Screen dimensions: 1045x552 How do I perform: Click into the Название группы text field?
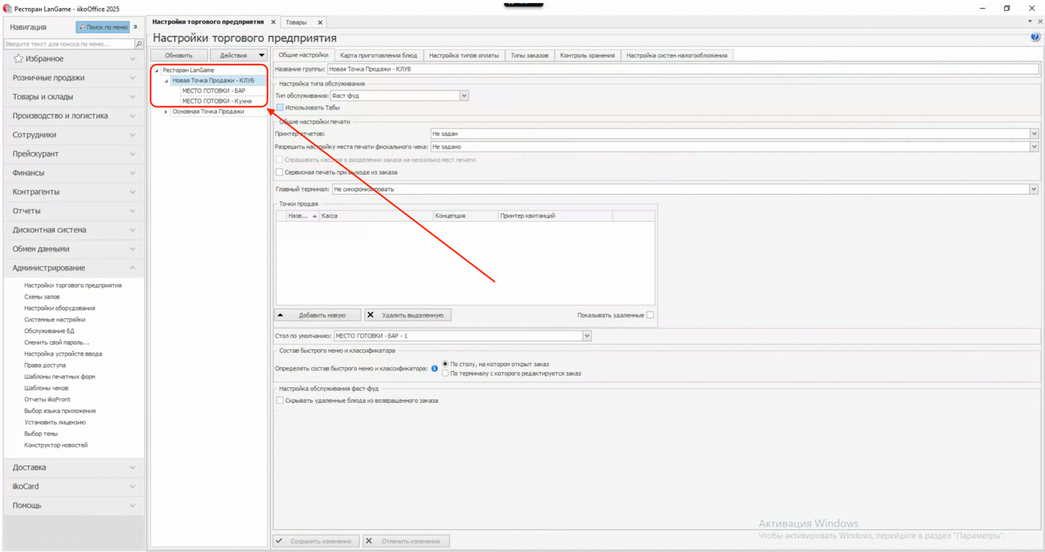[x=683, y=69]
